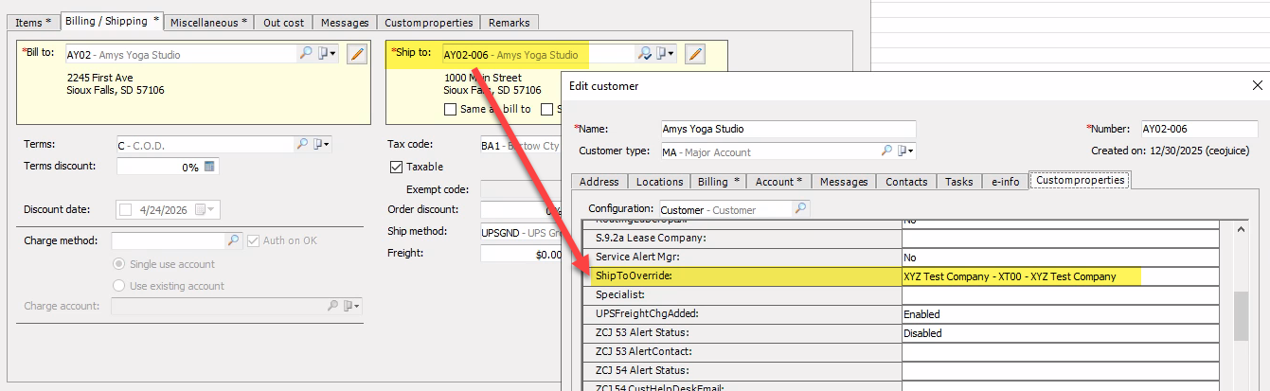The width and height of the screenshot is (1270, 391).
Task: Click the Freight $0.00 field
Action: [522, 254]
